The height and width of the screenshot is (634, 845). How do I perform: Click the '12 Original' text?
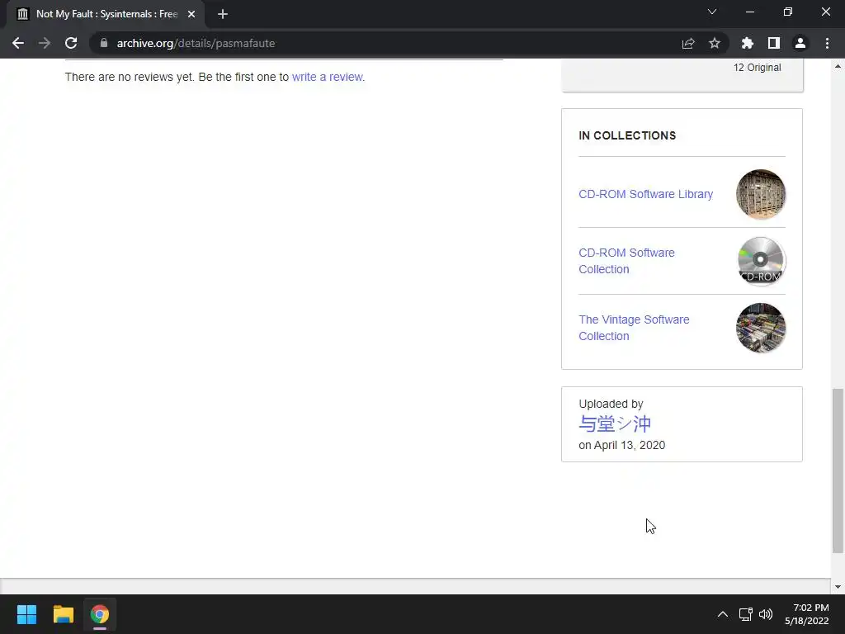tap(758, 68)
